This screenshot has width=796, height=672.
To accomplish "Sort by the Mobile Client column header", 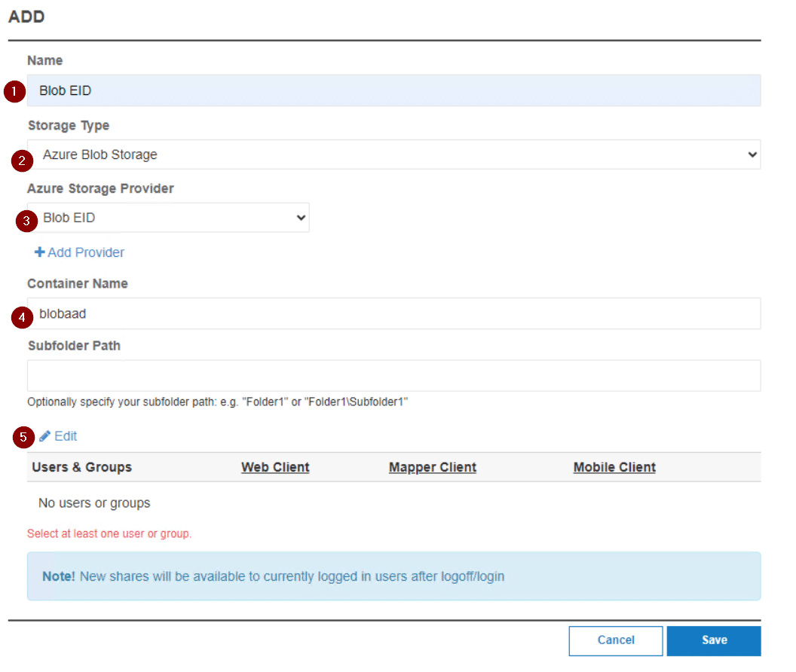I will pos(614,467).
